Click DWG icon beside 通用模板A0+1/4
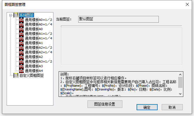This screenshot has height=116, width=194. pyautogui.click(x=21, y=24)
